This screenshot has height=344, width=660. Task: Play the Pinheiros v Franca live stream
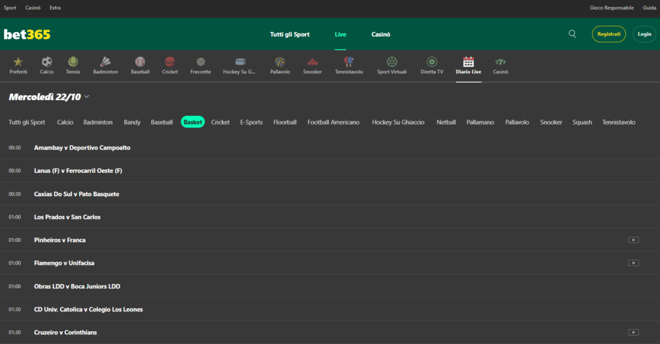click(x=634, y=240)
